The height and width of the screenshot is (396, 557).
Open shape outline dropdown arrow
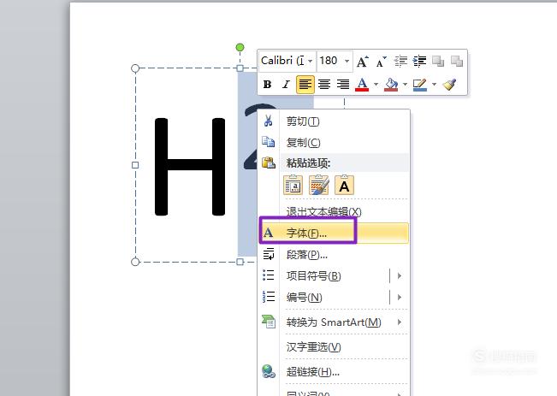click(x=434, y=85)
